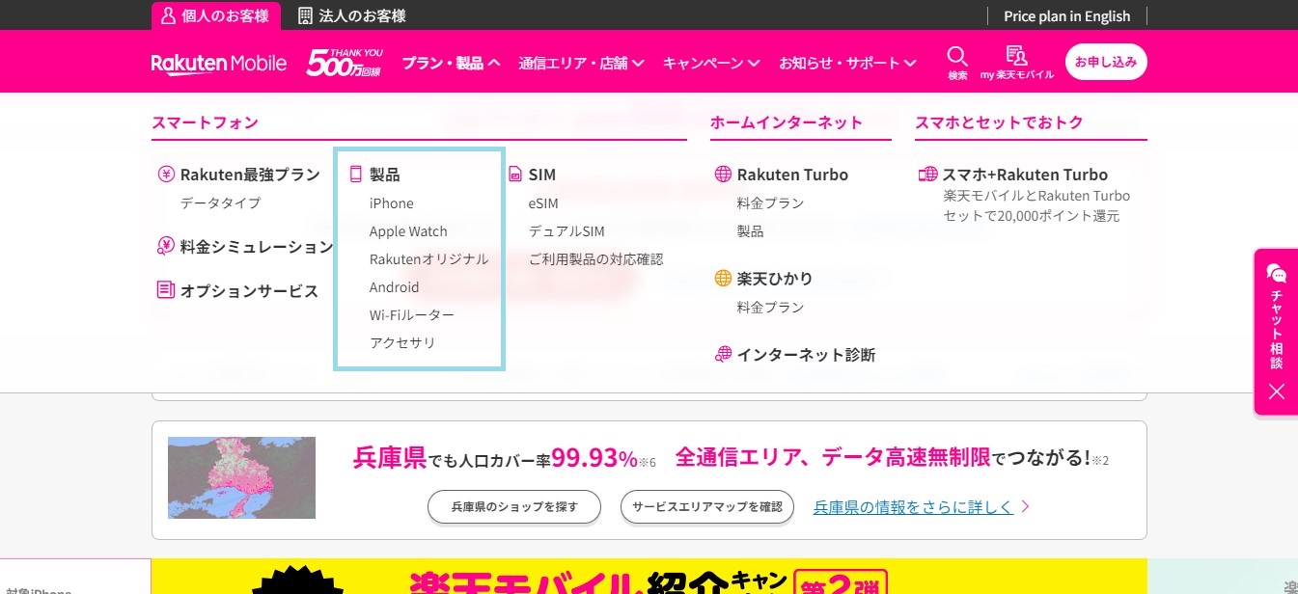Expand the お知らせ・サポート menu

pyautogui.click(x=847, y=63)
